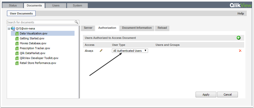Collapse the QVS@win-nena tree node
The image size is (254, 108).
click(9, 28)
